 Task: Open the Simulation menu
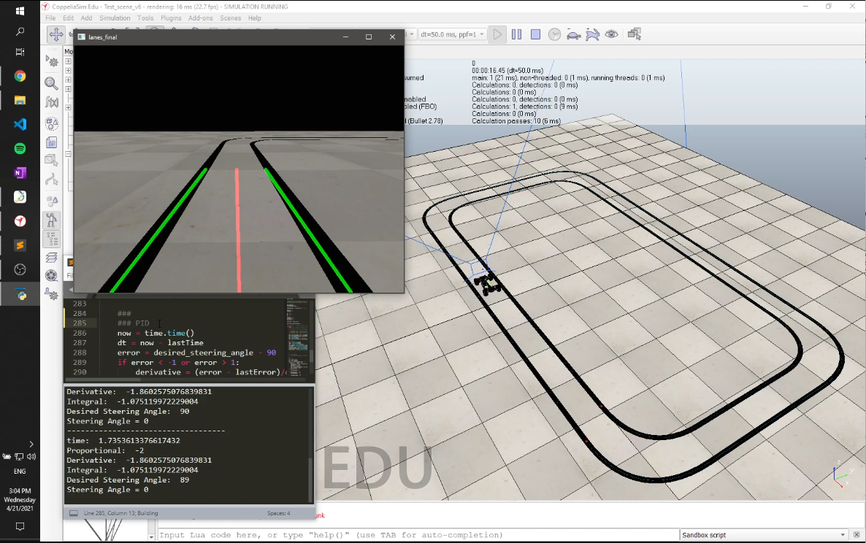coord(115,18)
